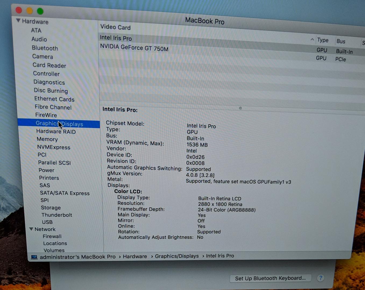
Task: Click the pane splitter handle dot
Action: pyautogui.click(x=240, y=108)
